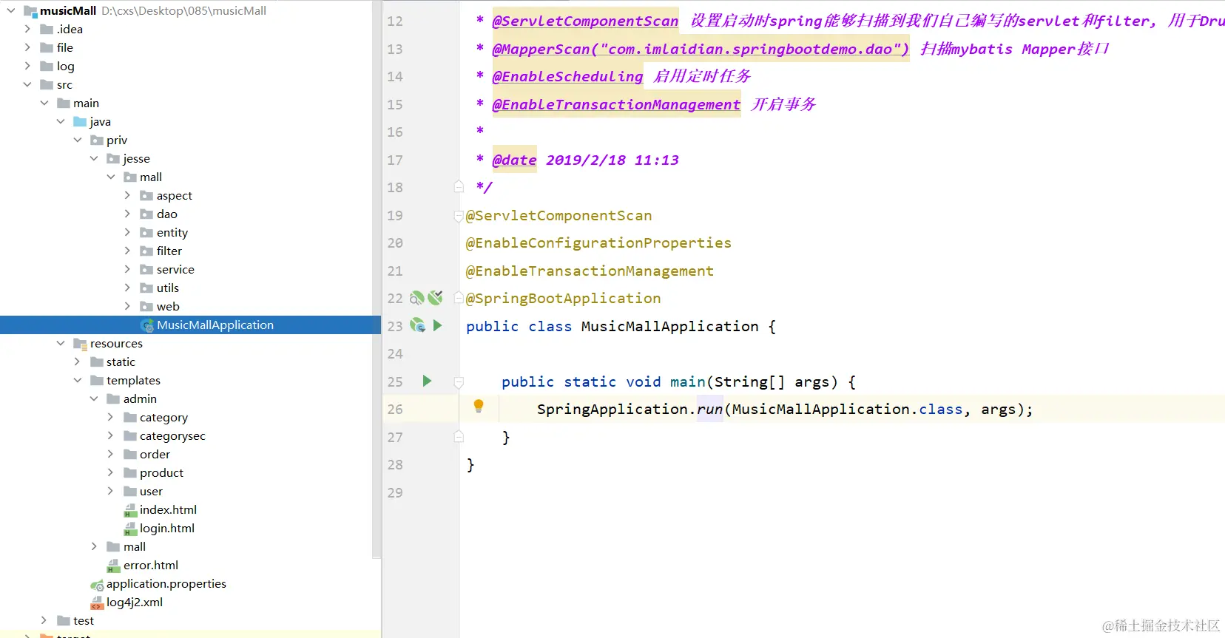Click the run arrow beside the main method
The width and height of the screenshot is (1225, 638).
427,381
